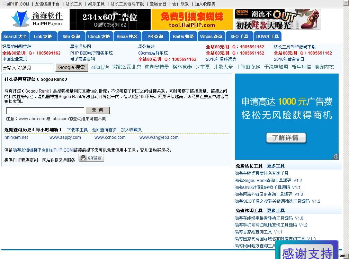Click the 查询 query button

(98, 110)
